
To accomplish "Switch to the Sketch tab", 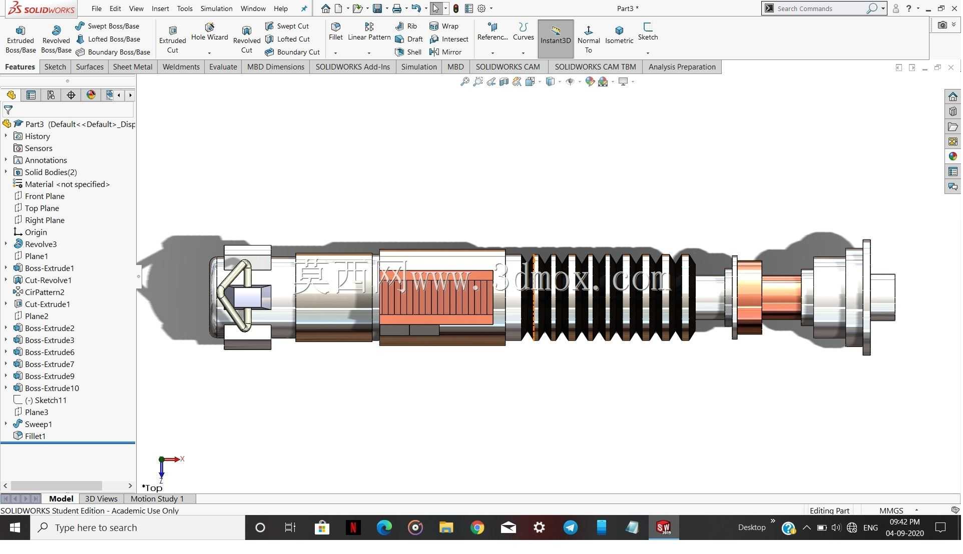I will coord(55,67).
